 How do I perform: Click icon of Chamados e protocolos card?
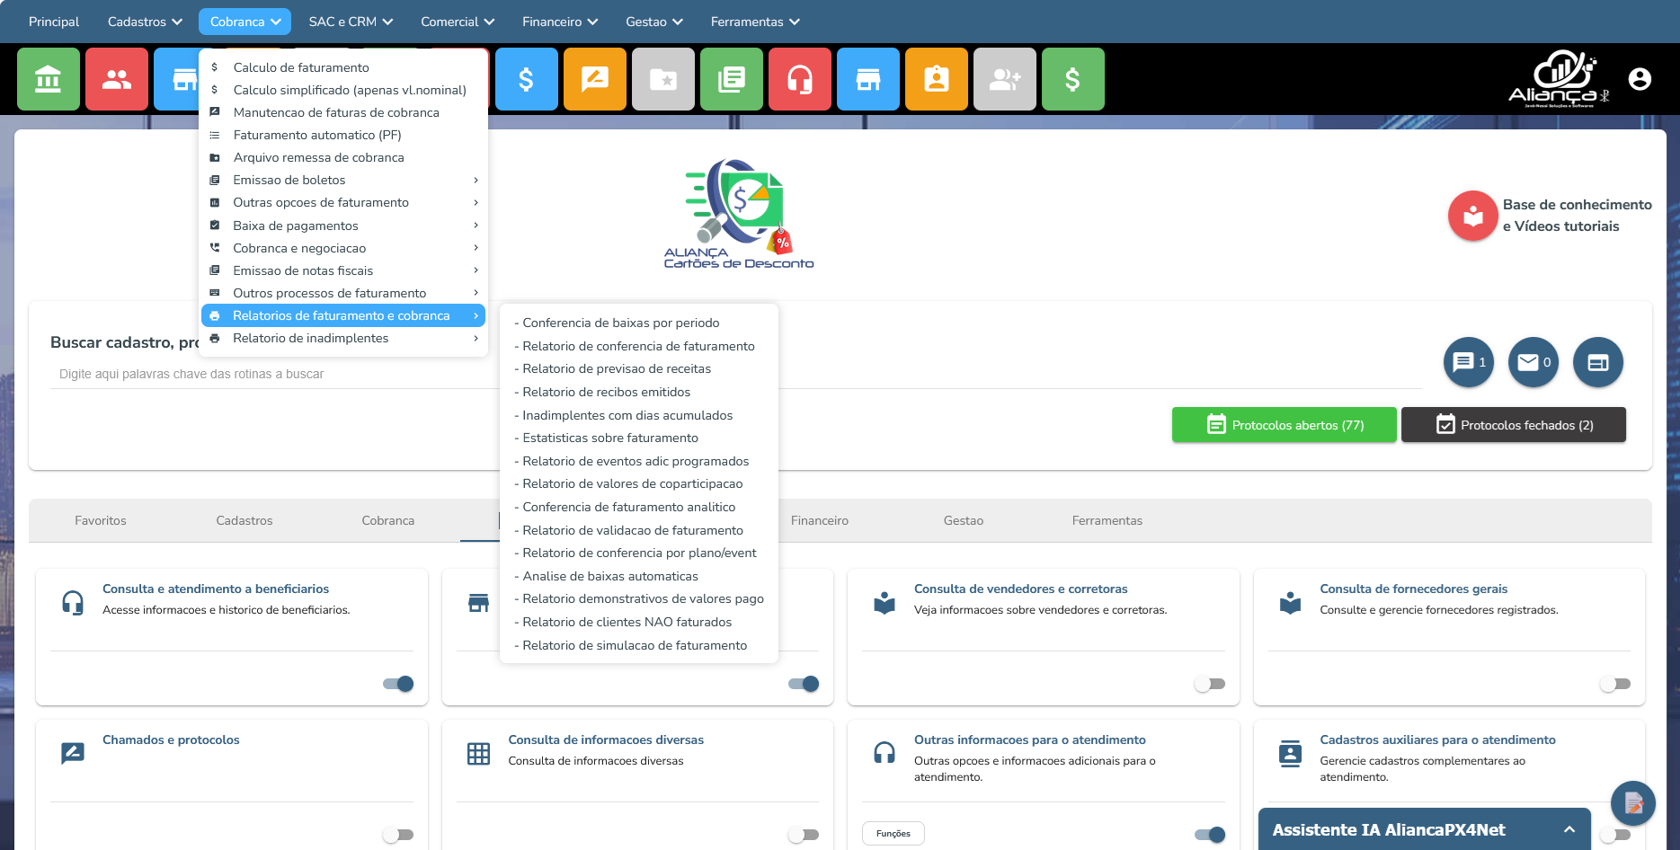point(73,753)
